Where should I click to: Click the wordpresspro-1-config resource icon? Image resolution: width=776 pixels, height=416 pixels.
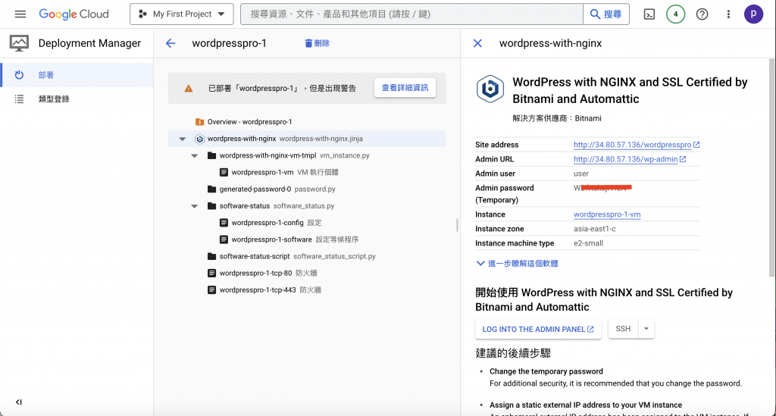[224, 223]
